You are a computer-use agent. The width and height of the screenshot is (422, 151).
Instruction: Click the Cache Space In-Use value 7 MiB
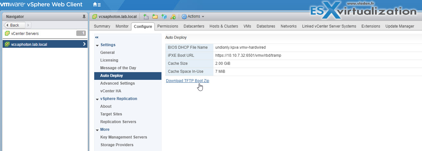coord(220,71)
